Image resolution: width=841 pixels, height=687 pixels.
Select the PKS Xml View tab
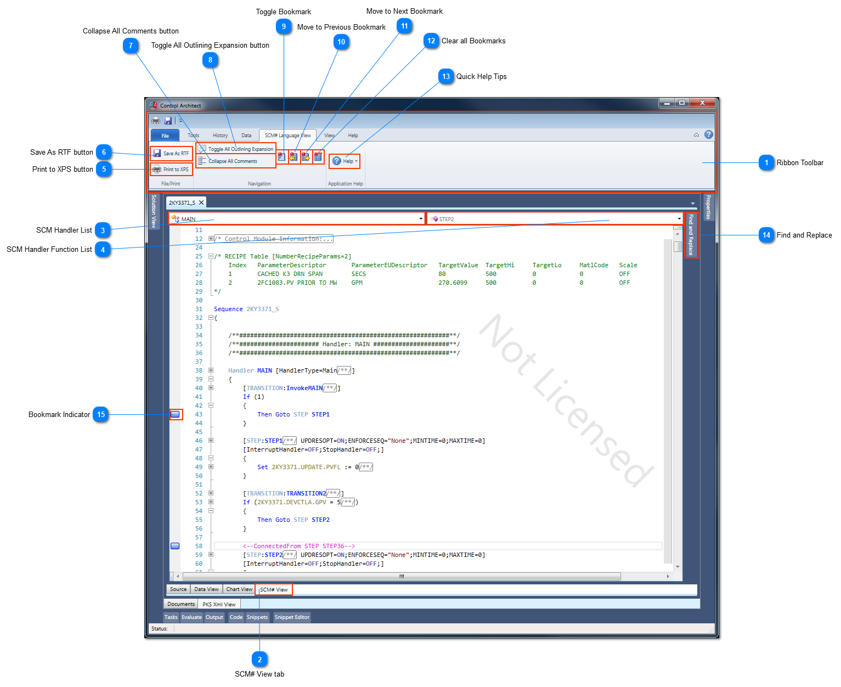[219, 604]
